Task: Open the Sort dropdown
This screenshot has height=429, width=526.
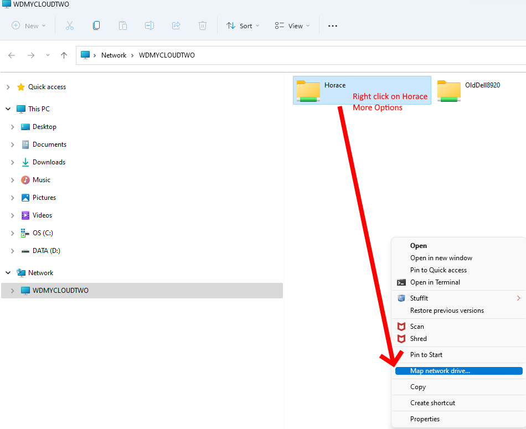Action: click(243, 26)
